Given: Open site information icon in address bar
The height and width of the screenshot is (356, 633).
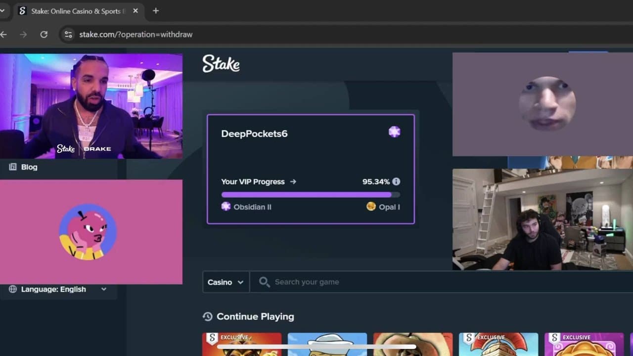Looking at the screenshot, I should 69,34.
